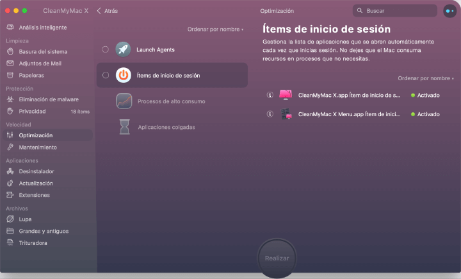Open the assistant dots button at top right
The width and height of the screenshot is (461, 279).
pyautogui.click(x=449, y=11)
